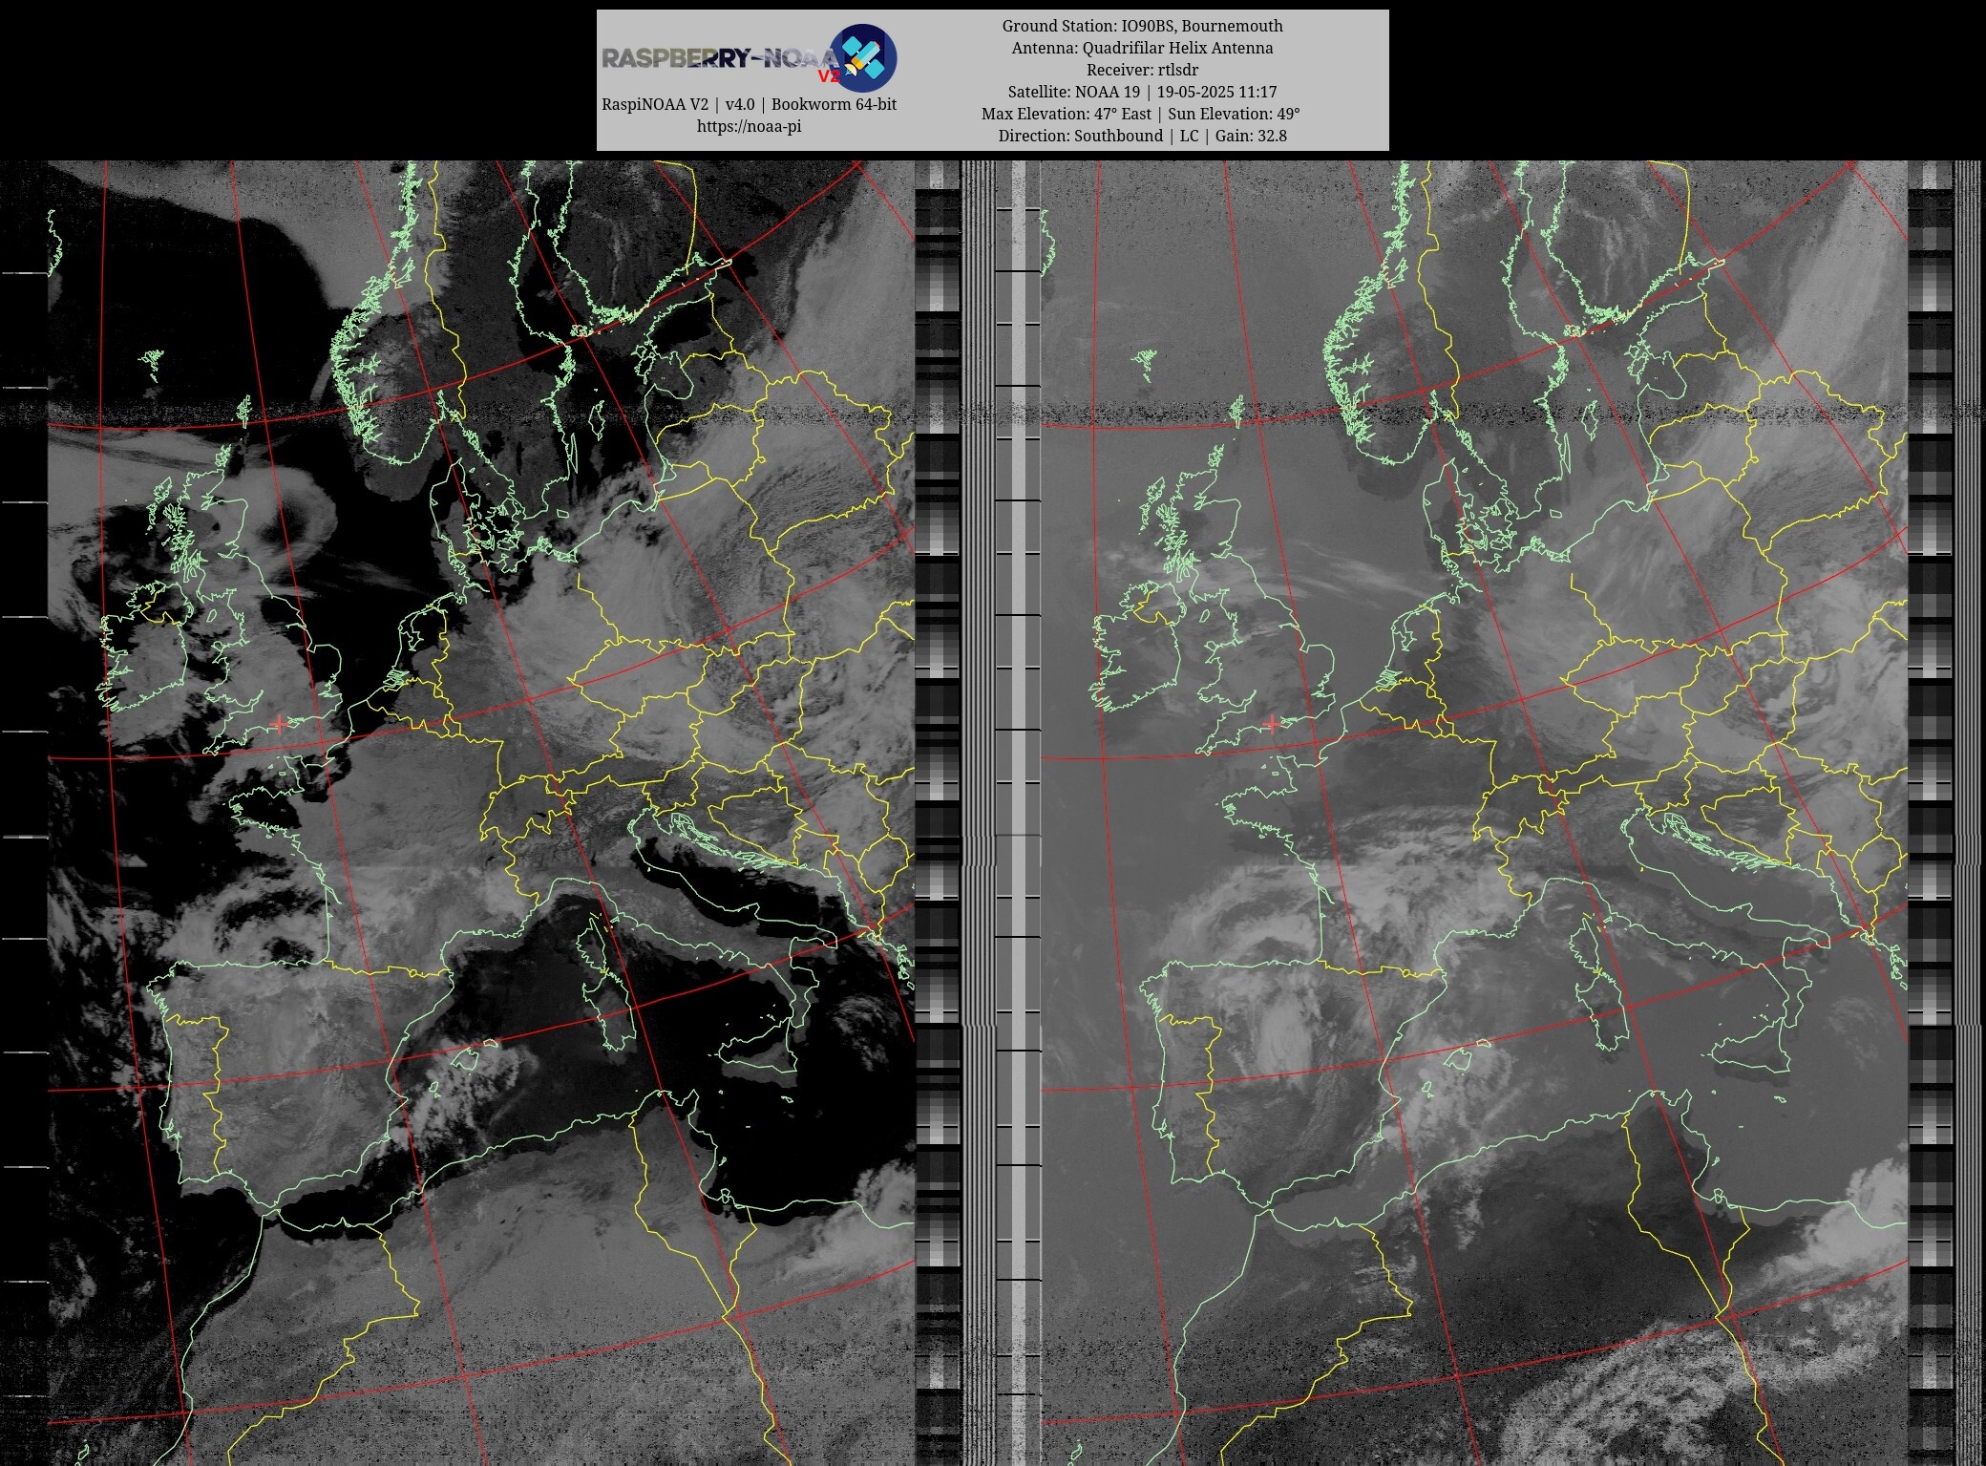The height and width of the screenshot is (1466, 1986).
Task: Select the Receiver: rtlsdr text
Action: (1142, 70)
